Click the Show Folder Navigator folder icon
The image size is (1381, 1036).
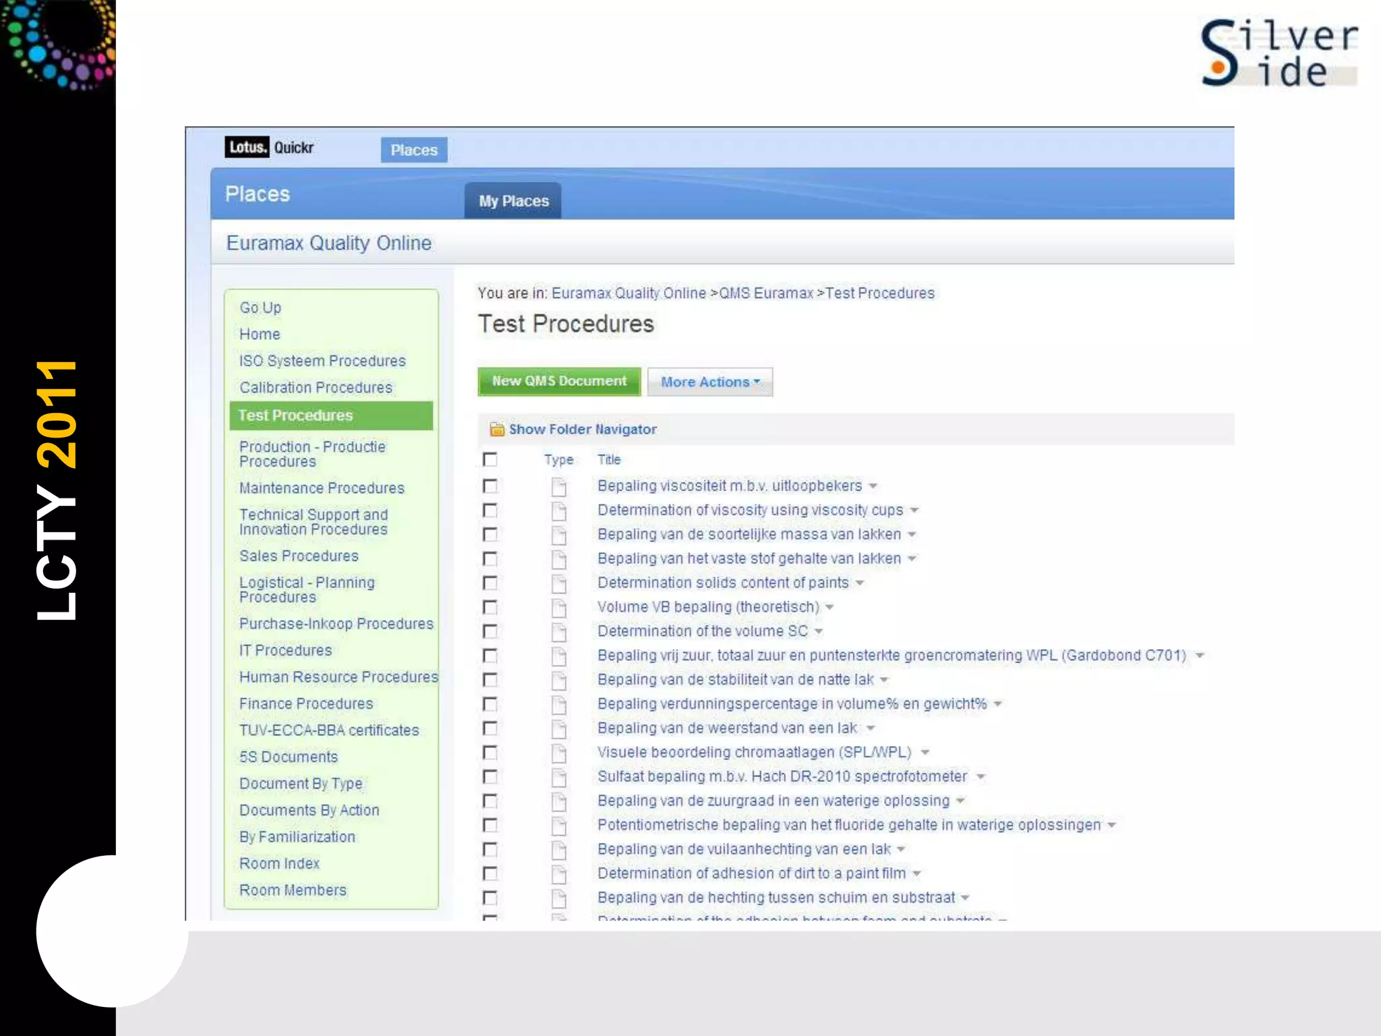coord(497,429)
